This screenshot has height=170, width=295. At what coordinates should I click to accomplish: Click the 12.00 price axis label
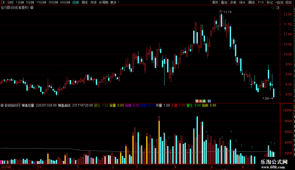click(288, 14)
